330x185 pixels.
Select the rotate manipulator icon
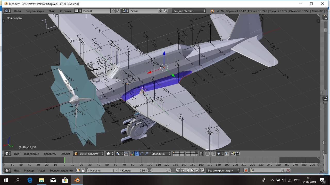click(142, 154)
